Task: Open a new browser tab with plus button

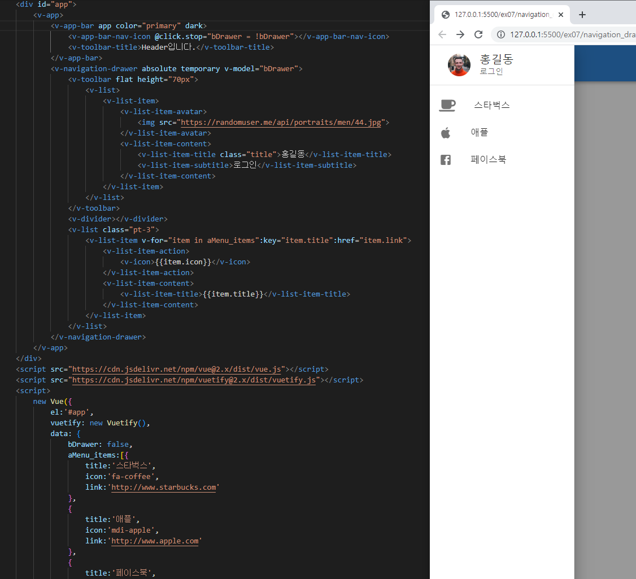Action: [582, 15]
